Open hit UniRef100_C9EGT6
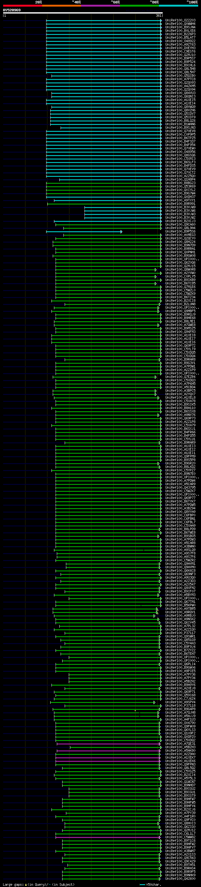This screenshot has height=887, width=201. pyautogui.click(x=180, y=51)
